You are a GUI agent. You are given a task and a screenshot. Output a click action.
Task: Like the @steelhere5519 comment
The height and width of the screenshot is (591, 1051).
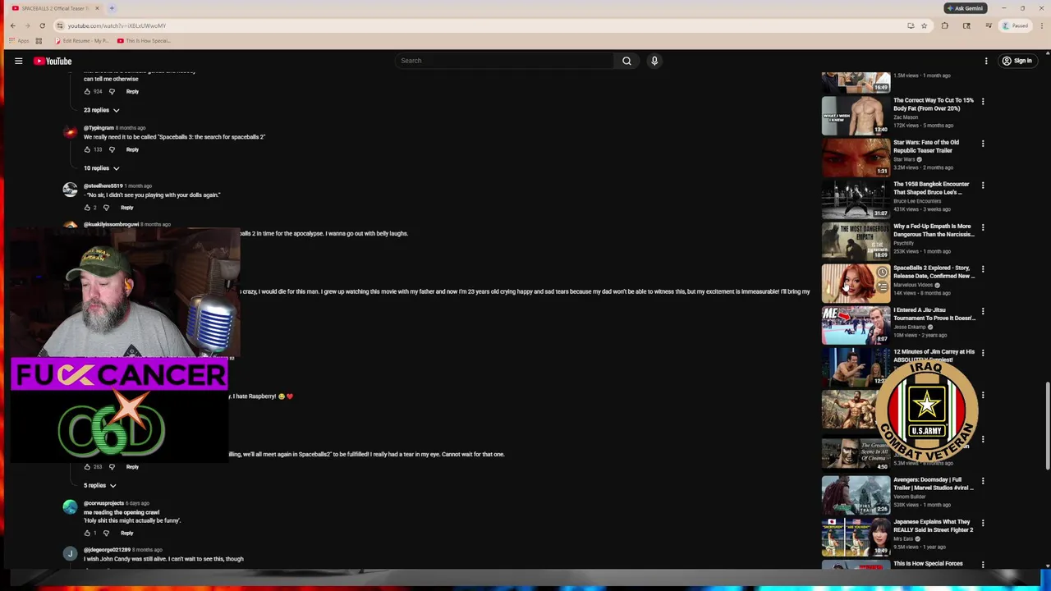pos(87,208)
